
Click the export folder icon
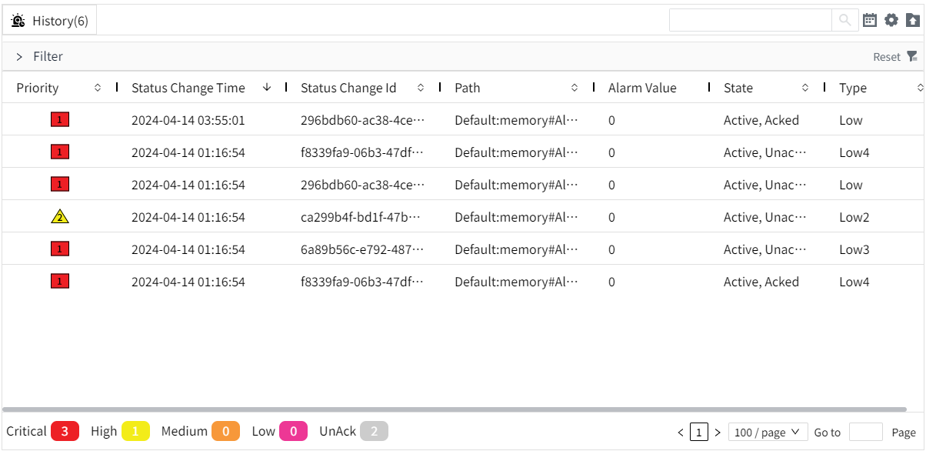tap(912, 20)
